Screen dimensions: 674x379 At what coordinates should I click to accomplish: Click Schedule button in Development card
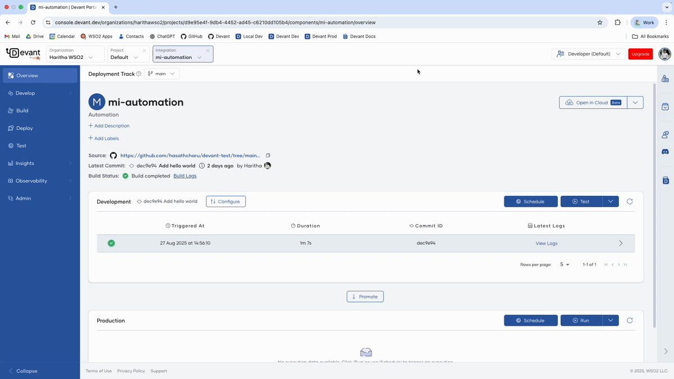pyautogui.click(x=531, y=202)
